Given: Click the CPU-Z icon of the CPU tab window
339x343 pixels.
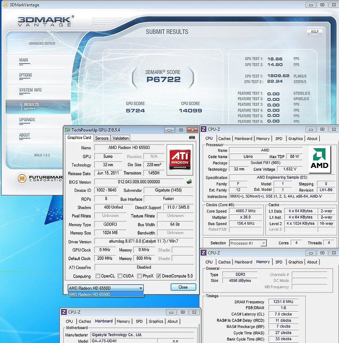Looking at the screenshot, I should (203, 129).
